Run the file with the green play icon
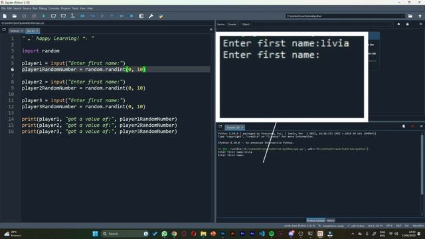This screenshot has height=239, width=425. click(x=44, y=16)
